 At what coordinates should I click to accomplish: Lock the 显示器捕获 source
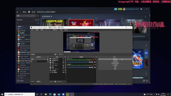65,72
